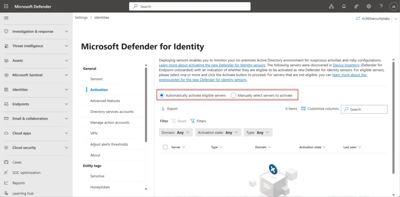Click the Reports chart icon

6,183
